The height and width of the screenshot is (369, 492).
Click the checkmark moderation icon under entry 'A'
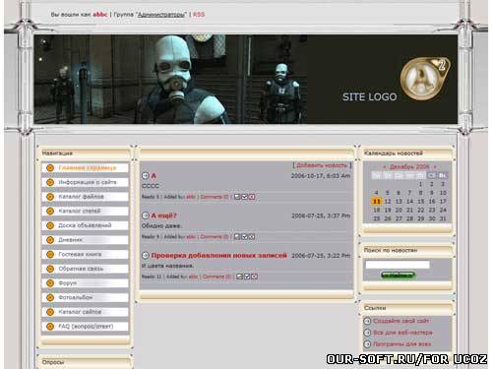244,197
